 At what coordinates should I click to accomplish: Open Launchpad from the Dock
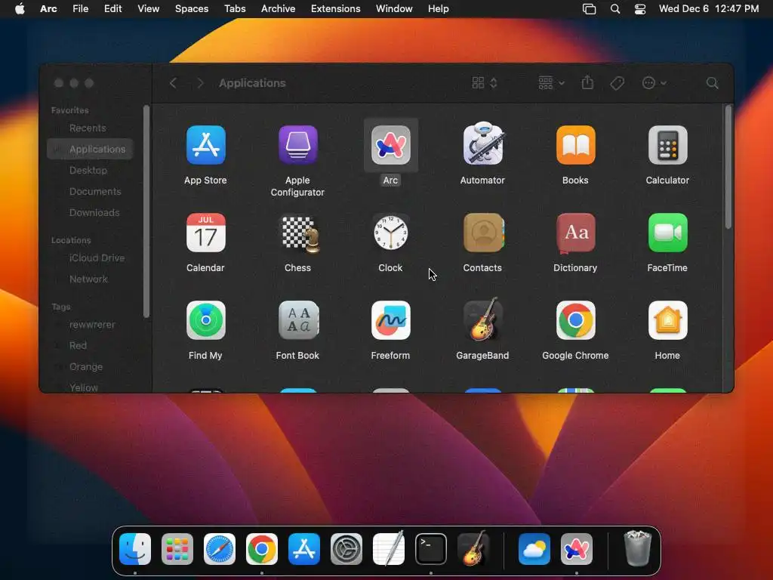click(177, 548)
